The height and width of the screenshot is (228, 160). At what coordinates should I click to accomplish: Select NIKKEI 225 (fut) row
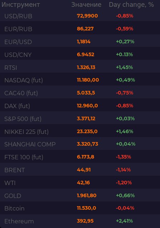coord(80,131)
